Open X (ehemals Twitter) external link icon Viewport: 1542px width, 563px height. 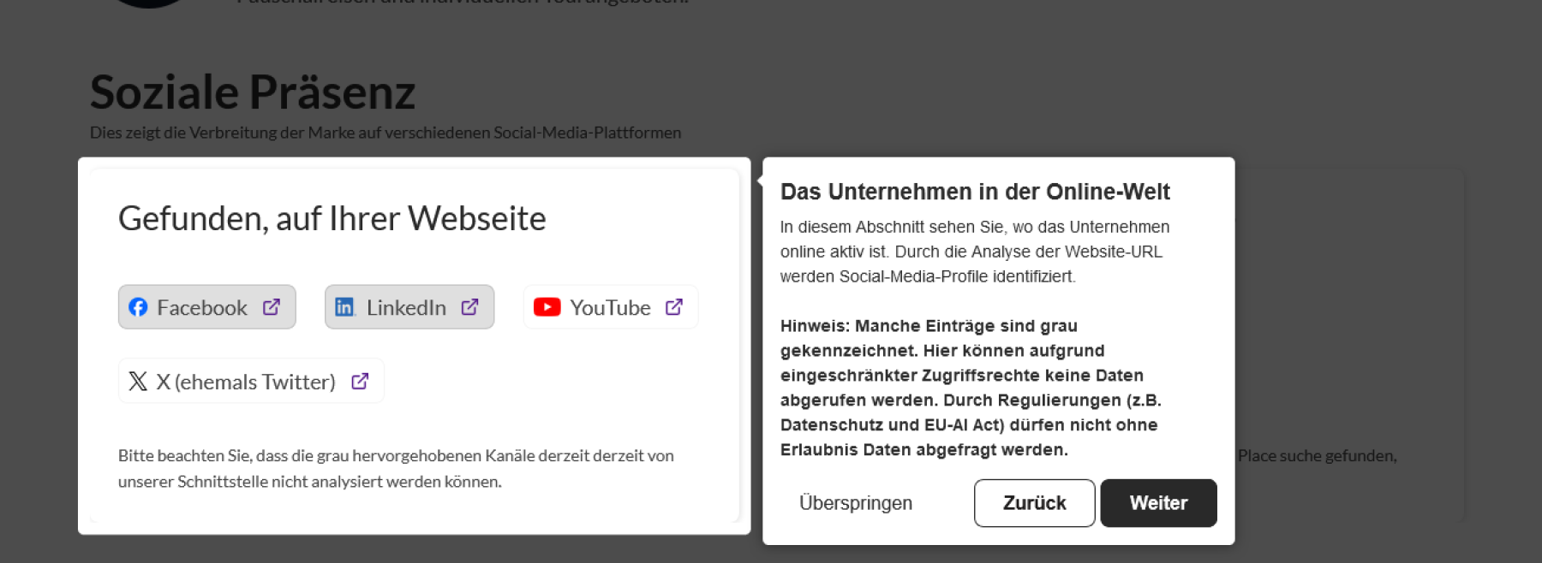tap(360, 381)
